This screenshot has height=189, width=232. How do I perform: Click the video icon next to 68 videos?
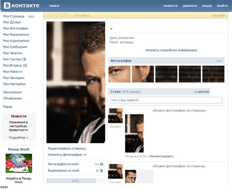tap(101, 171)
